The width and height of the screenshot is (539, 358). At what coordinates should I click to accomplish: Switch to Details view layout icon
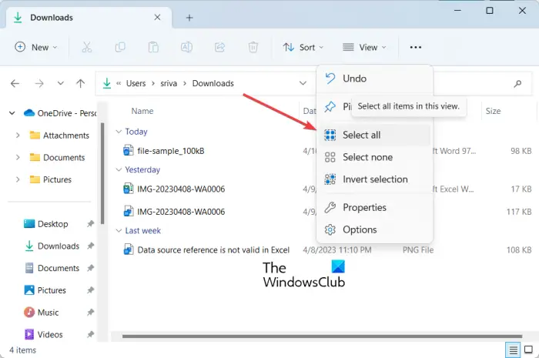click(513, 350)
